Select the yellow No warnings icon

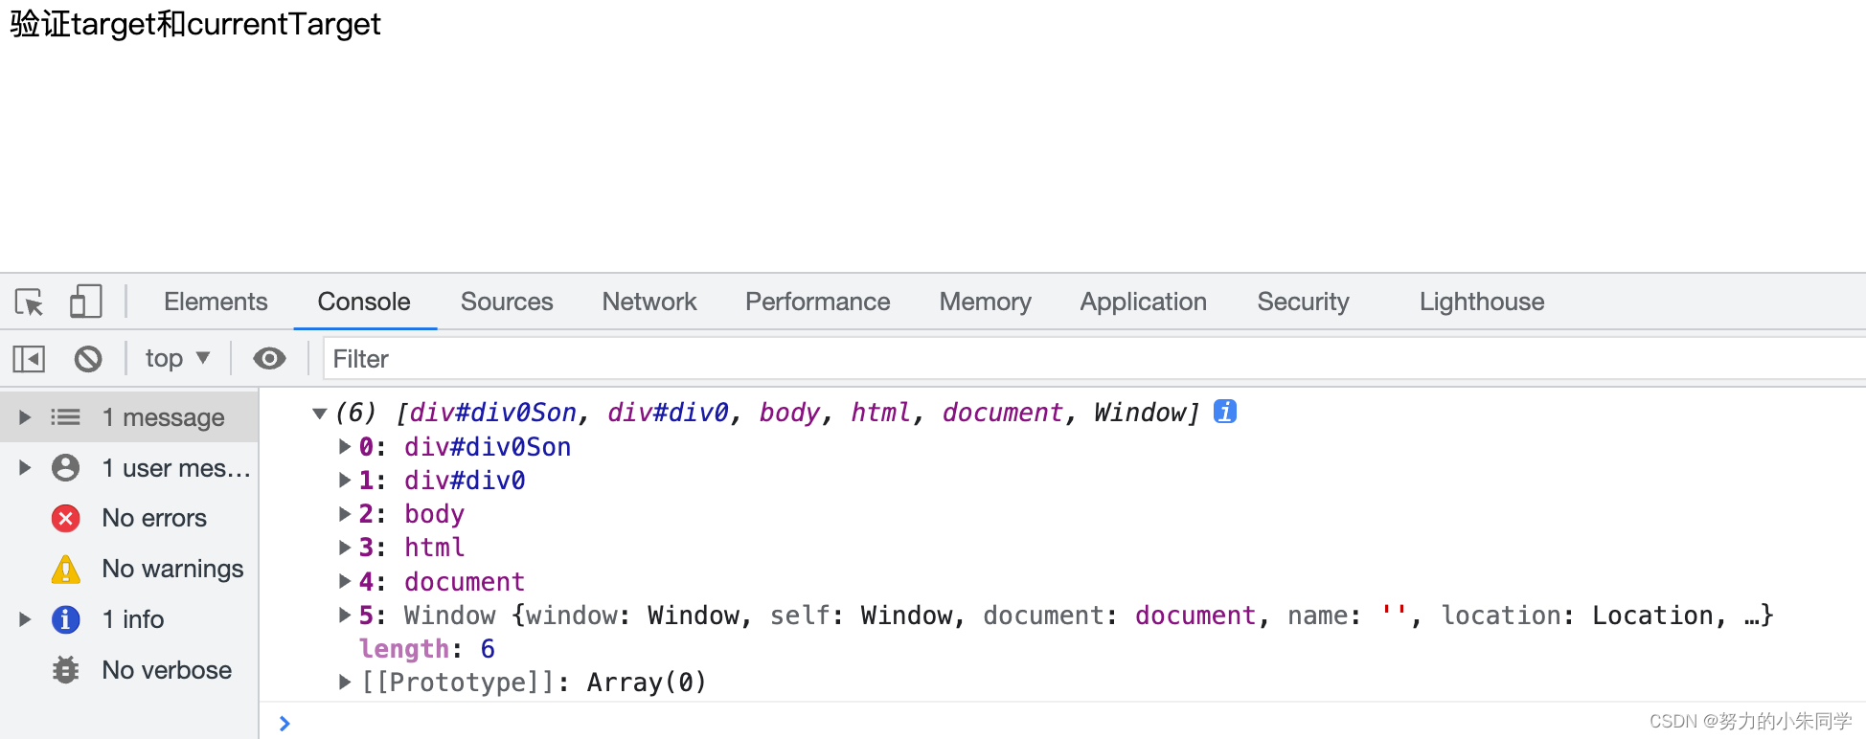[x=65, y=570]
